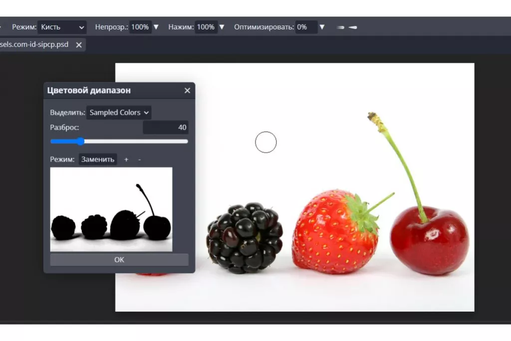Open the Режим Кисть dropdown
The image size is (511, 341).
tap(62, 27)
